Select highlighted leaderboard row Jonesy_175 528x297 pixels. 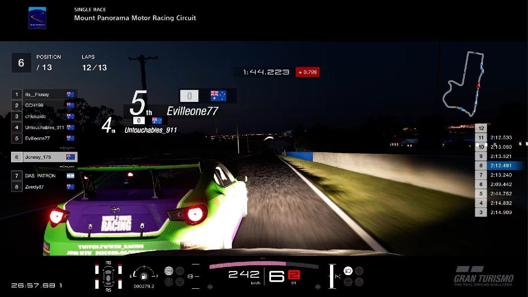44,157
